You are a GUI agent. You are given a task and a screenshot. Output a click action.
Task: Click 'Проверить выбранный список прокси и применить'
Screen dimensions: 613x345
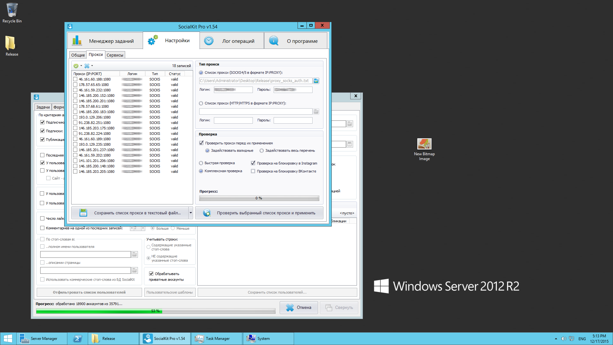coord(259,213)
